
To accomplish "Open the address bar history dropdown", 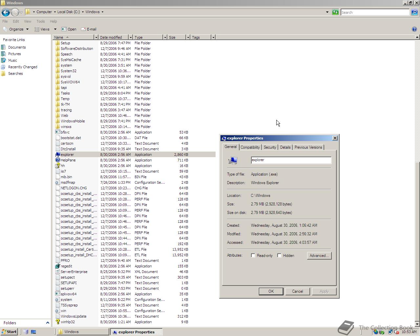I will pos(327,12).
